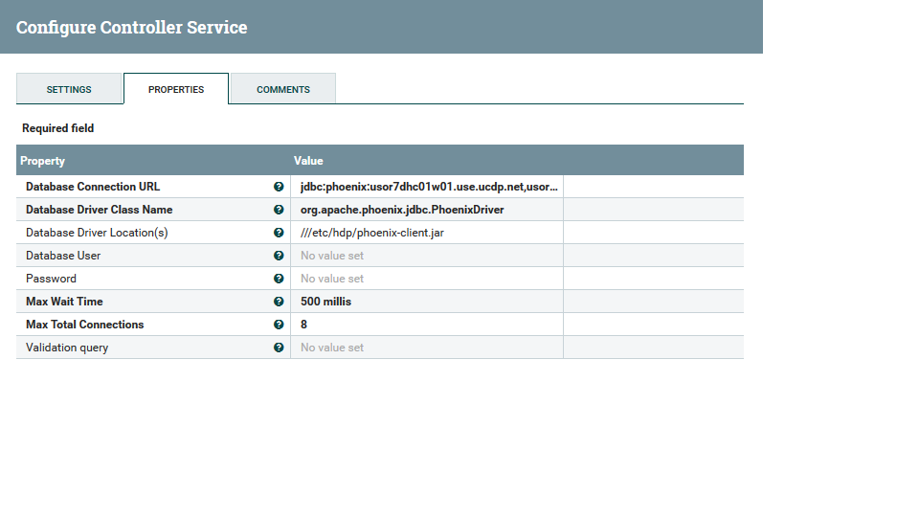Show help for Password property
This screenshot has width=919, height=517.
[x=279, y=279]
